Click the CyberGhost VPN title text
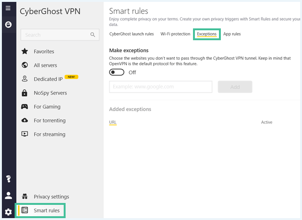 tap(50, 11)
